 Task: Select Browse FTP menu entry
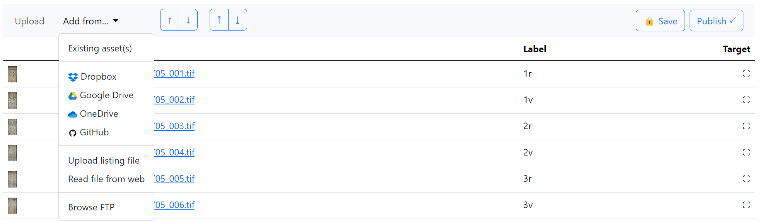point(91,207)
